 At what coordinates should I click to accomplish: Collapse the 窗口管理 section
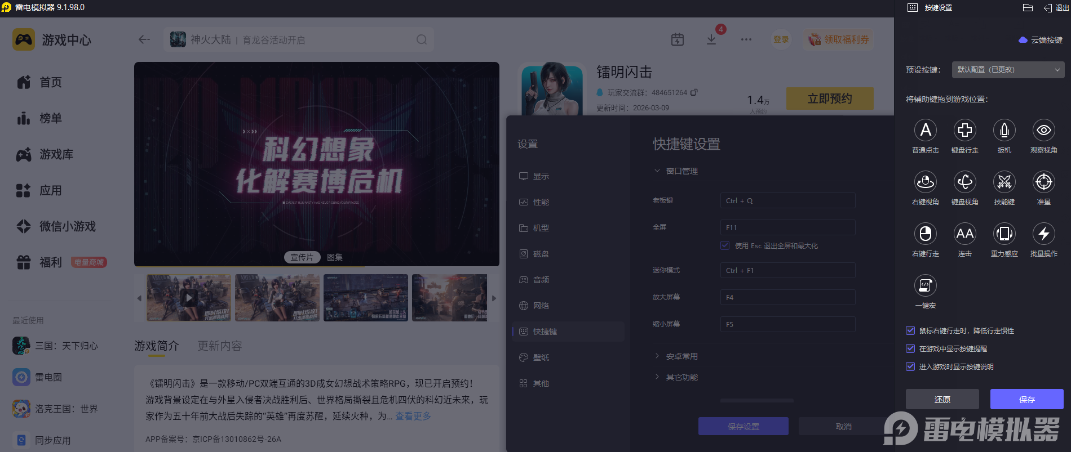(676, 171)
